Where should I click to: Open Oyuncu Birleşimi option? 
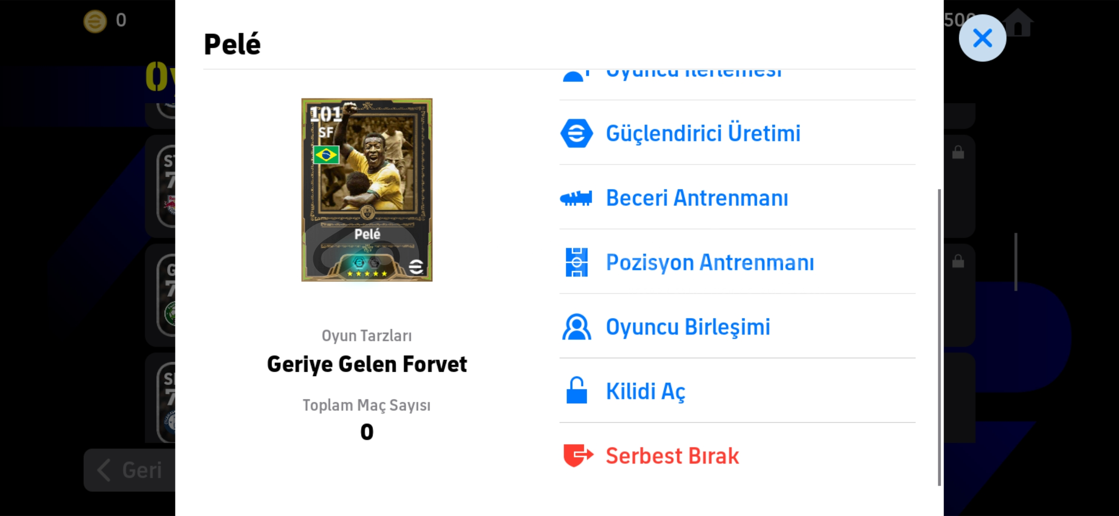coord(737,326)
